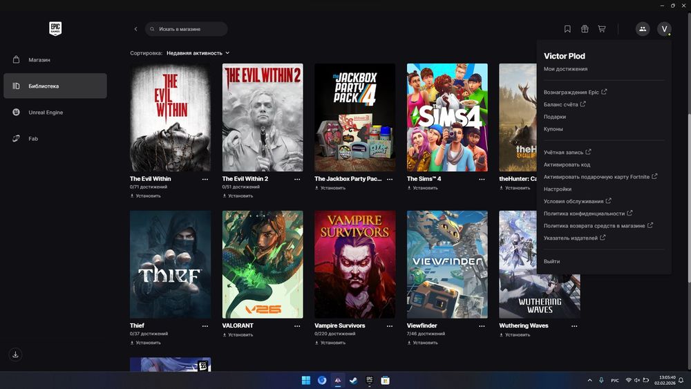Open The Jackbox Party Pack 4 cover

click(x=354, y=117)
